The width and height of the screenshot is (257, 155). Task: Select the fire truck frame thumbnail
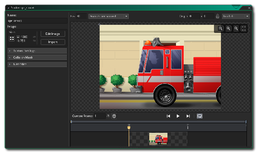click(158, 139)
